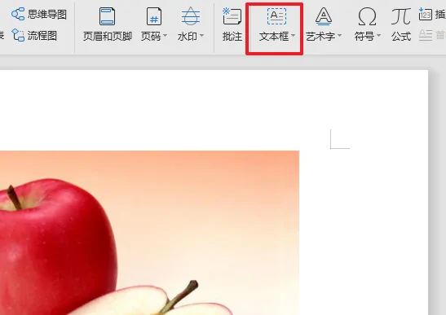Click the blank page area above the picture
The height and width of the screenshot is (315, 446).
tap(170, 111)
